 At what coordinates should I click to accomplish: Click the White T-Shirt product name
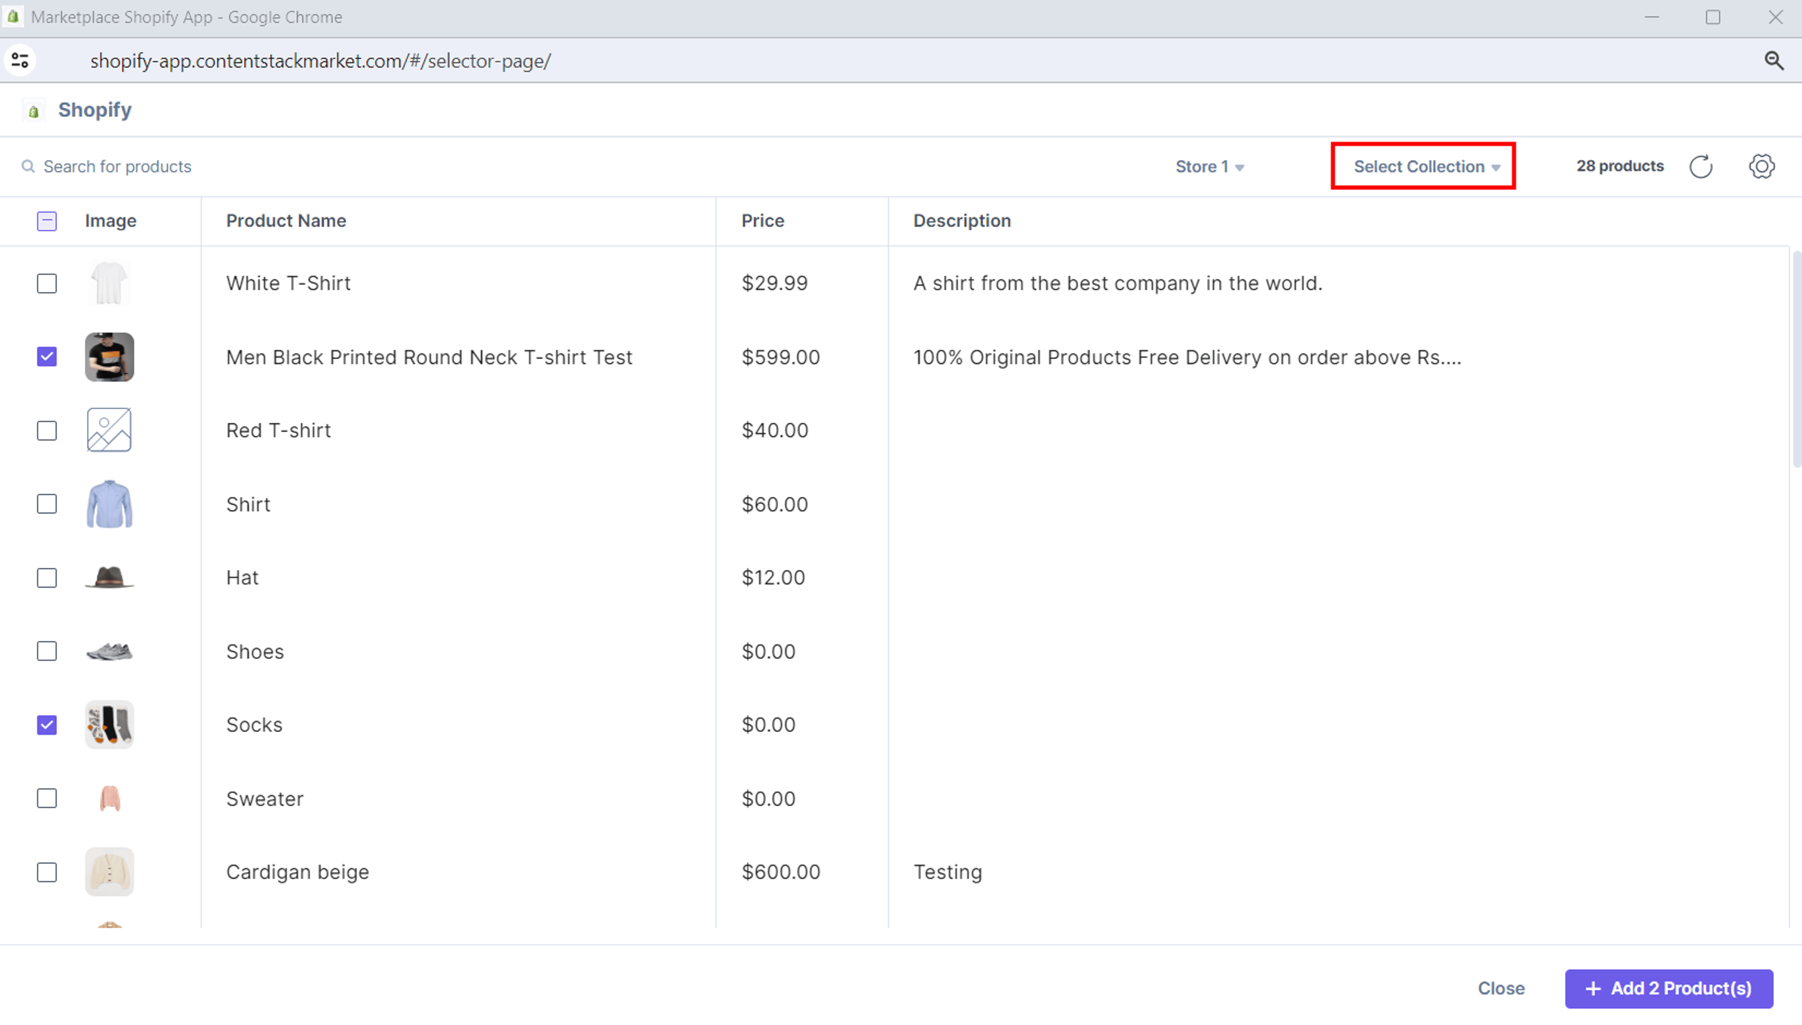[x=288, y=283]
